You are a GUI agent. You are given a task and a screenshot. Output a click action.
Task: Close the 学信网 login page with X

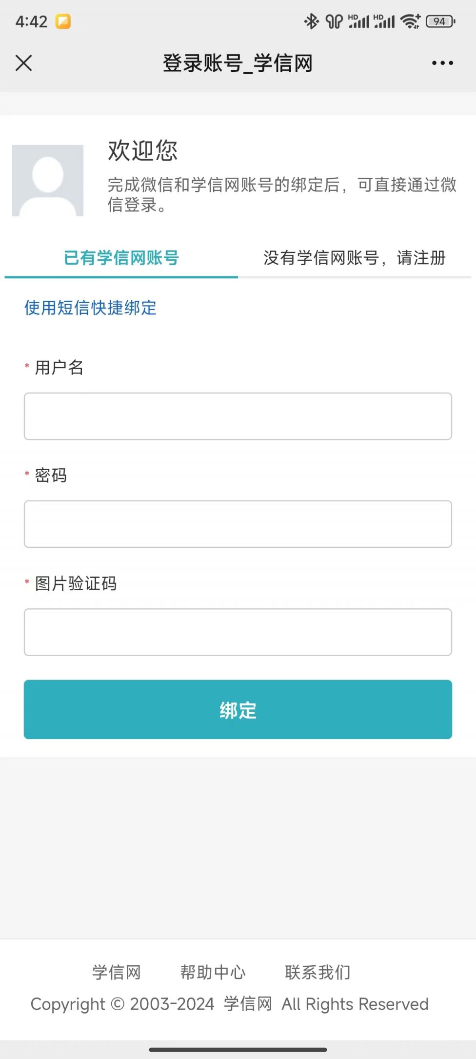pyautogui.click(x=23, y=63)
